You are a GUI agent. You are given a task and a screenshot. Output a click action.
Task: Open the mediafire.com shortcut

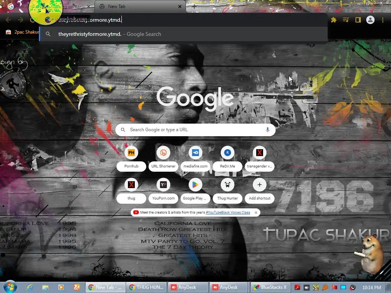[x=195, y=158]
